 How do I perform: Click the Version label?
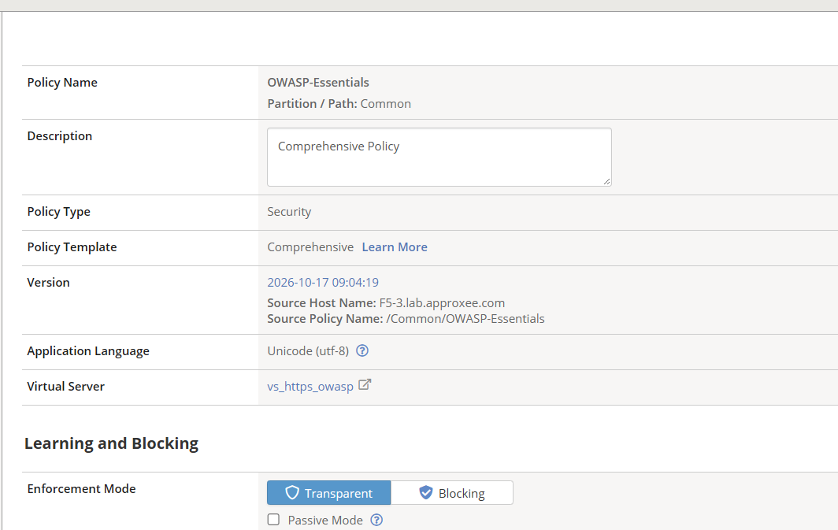click(x=48, y=282)
